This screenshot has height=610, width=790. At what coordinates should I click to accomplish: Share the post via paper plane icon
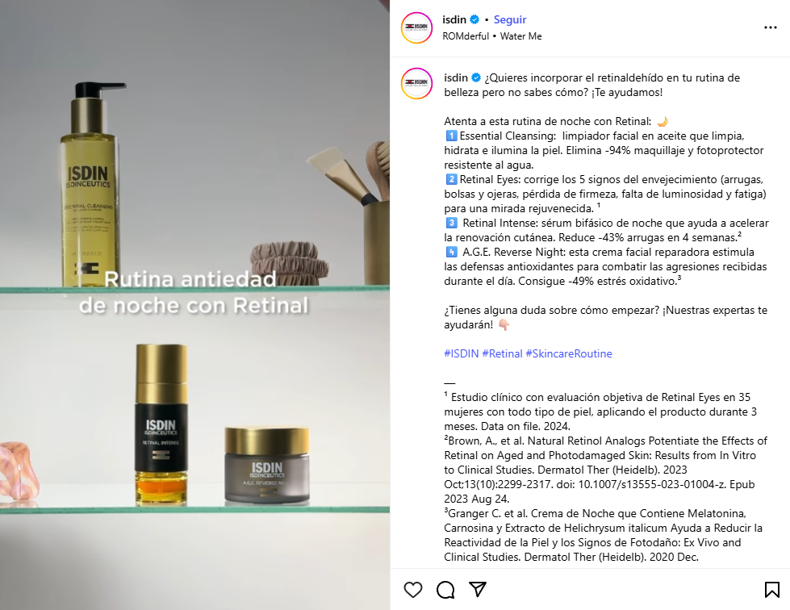coord(478,589)
